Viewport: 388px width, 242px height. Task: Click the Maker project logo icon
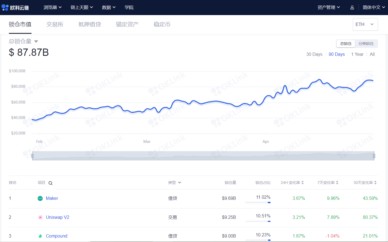coord(40,198)
